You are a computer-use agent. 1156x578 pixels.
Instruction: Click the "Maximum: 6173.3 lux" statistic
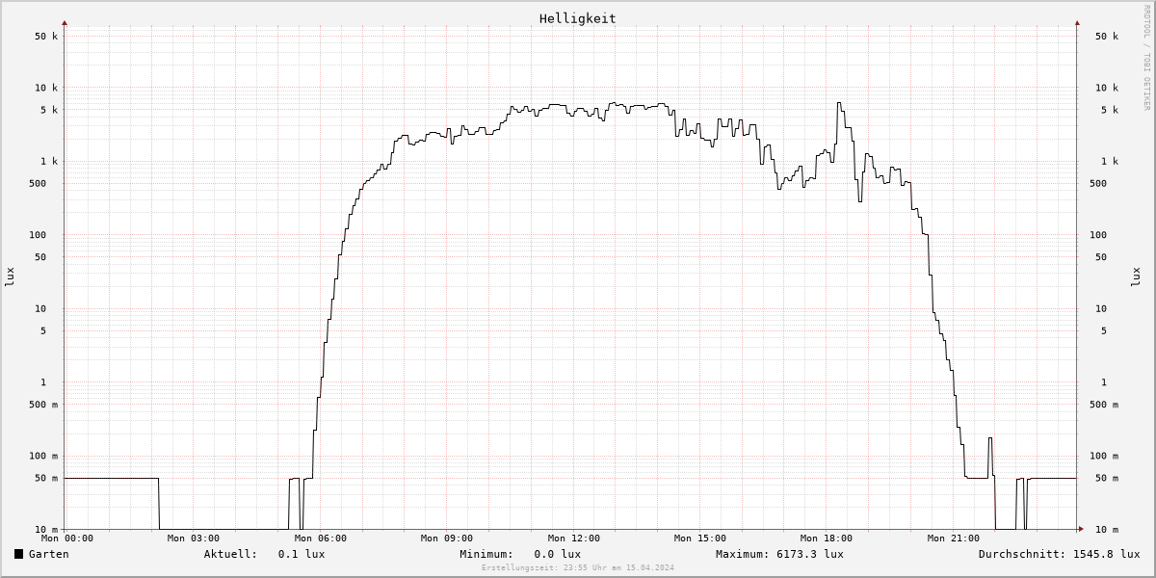point(779,554)
